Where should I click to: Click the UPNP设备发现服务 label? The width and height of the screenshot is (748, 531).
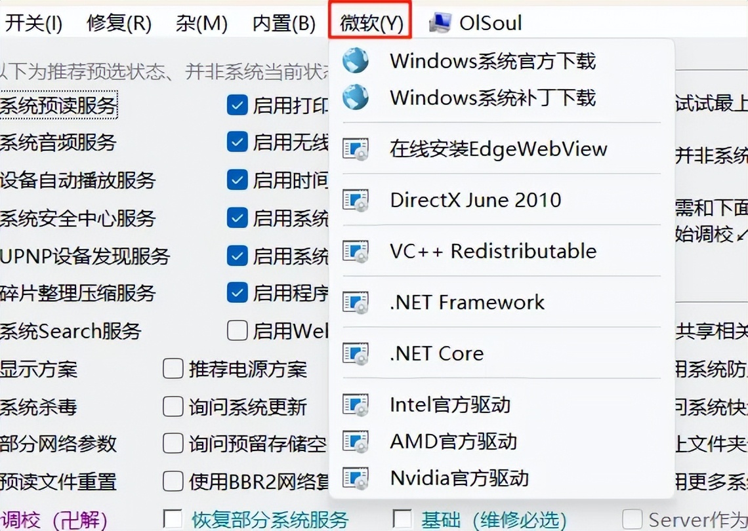[x=85, y=256]
